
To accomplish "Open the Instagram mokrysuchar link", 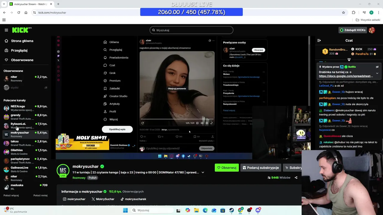I will (x=74, y=199).
